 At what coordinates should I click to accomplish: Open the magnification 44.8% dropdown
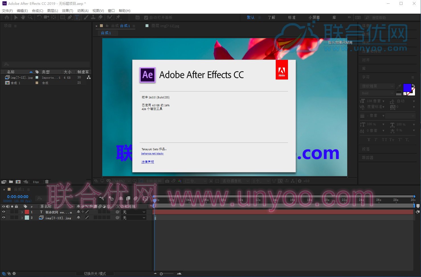tap(122, 181)
